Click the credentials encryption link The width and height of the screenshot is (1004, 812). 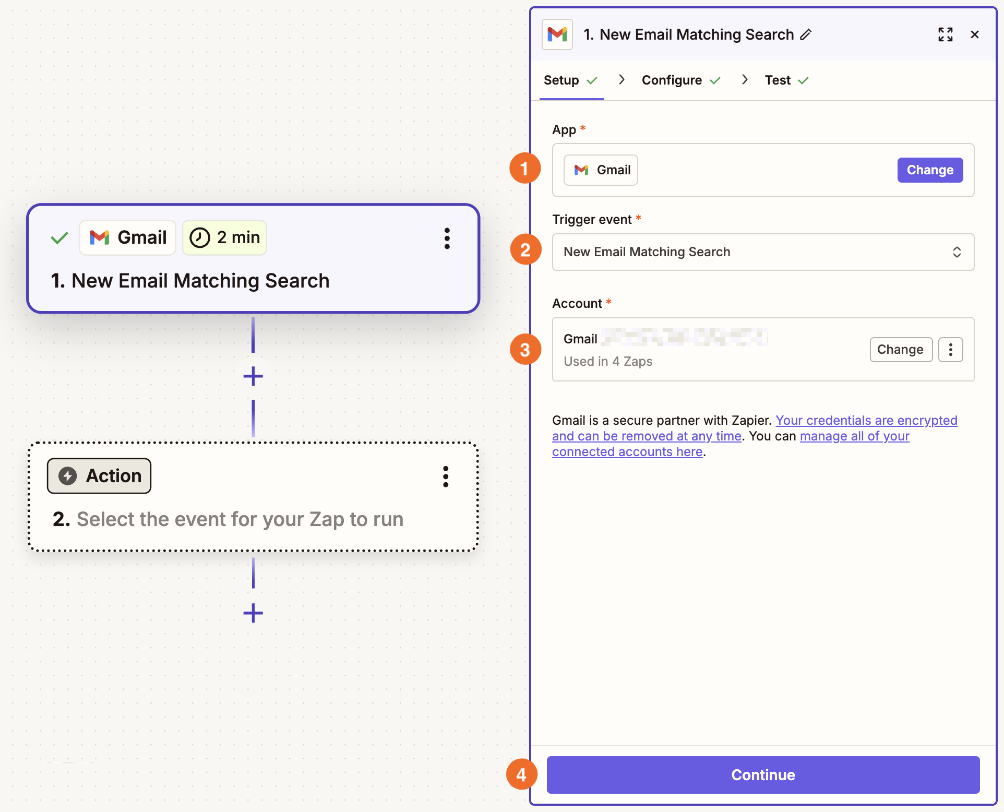click(x=866, y=420)
